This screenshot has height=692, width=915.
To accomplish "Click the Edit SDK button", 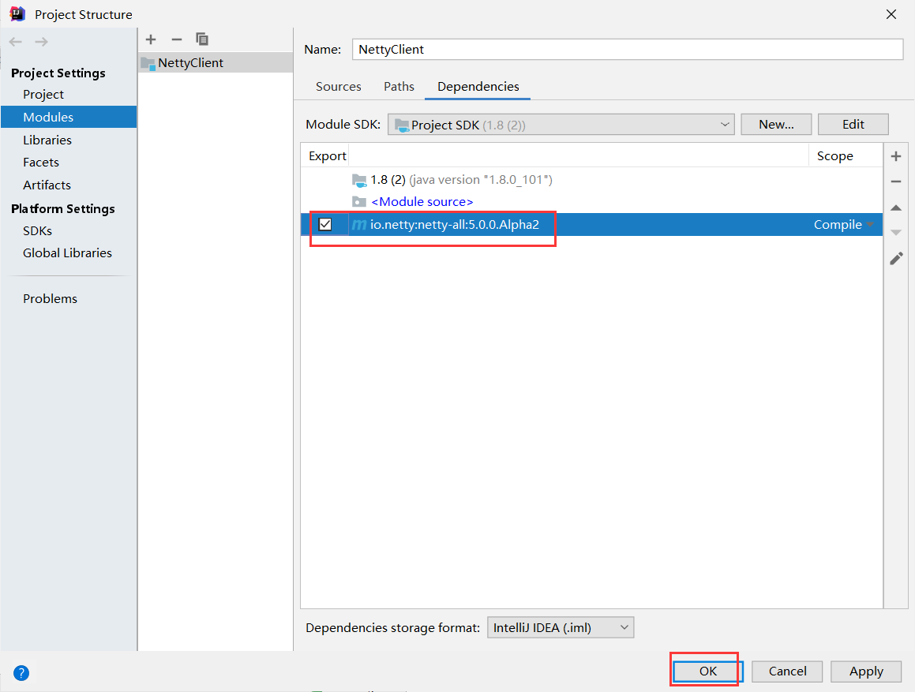I will (853, 125).
